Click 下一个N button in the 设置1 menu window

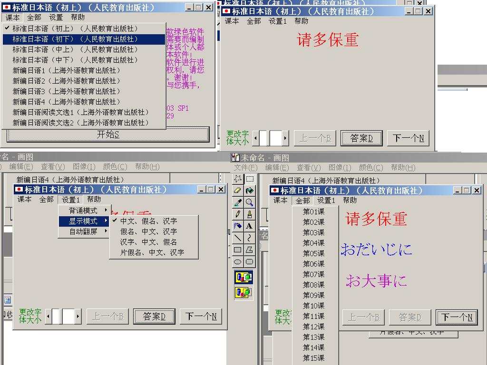pyautogui.click(x=201, y=316)
